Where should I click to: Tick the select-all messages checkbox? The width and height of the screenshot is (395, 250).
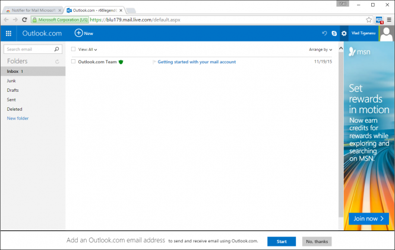[73, 49]
